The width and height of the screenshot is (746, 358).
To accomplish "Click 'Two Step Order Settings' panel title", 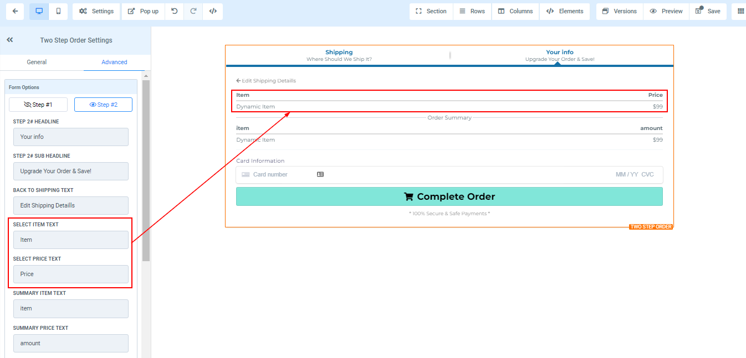I will (x=76, y=40).
